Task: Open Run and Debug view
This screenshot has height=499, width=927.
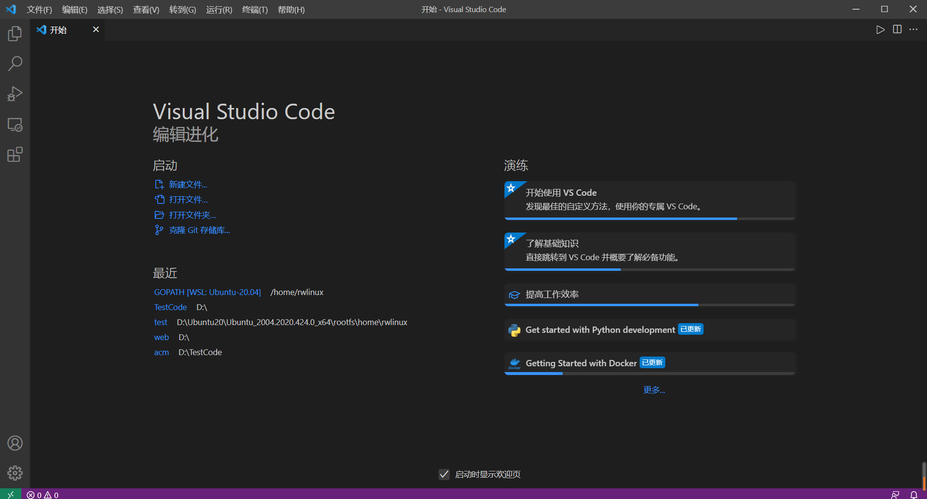Action: pyautogui.click(x=15, y=94)
